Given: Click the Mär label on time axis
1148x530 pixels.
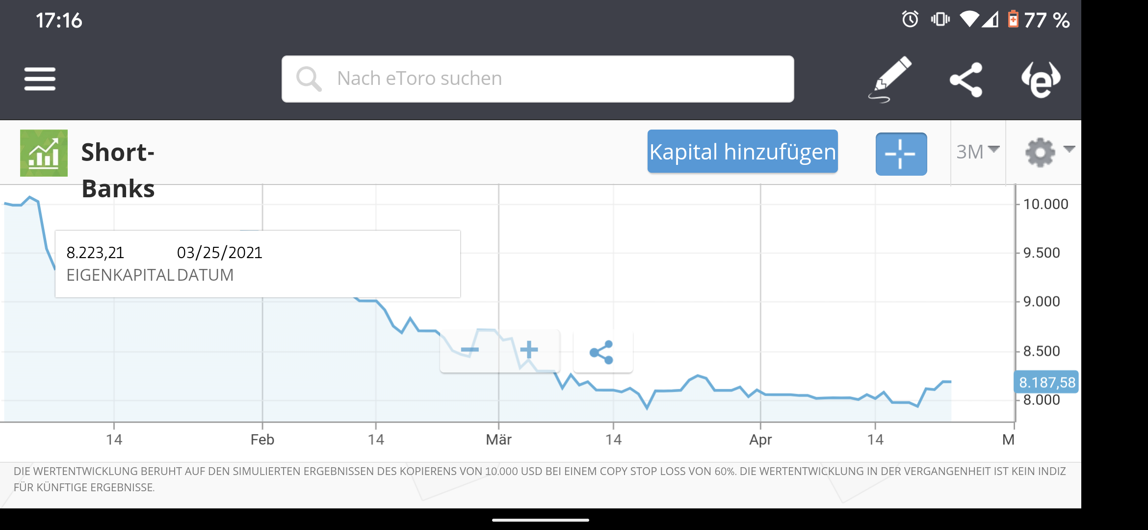Looking at the screenshot, I should tap(498, 440).
